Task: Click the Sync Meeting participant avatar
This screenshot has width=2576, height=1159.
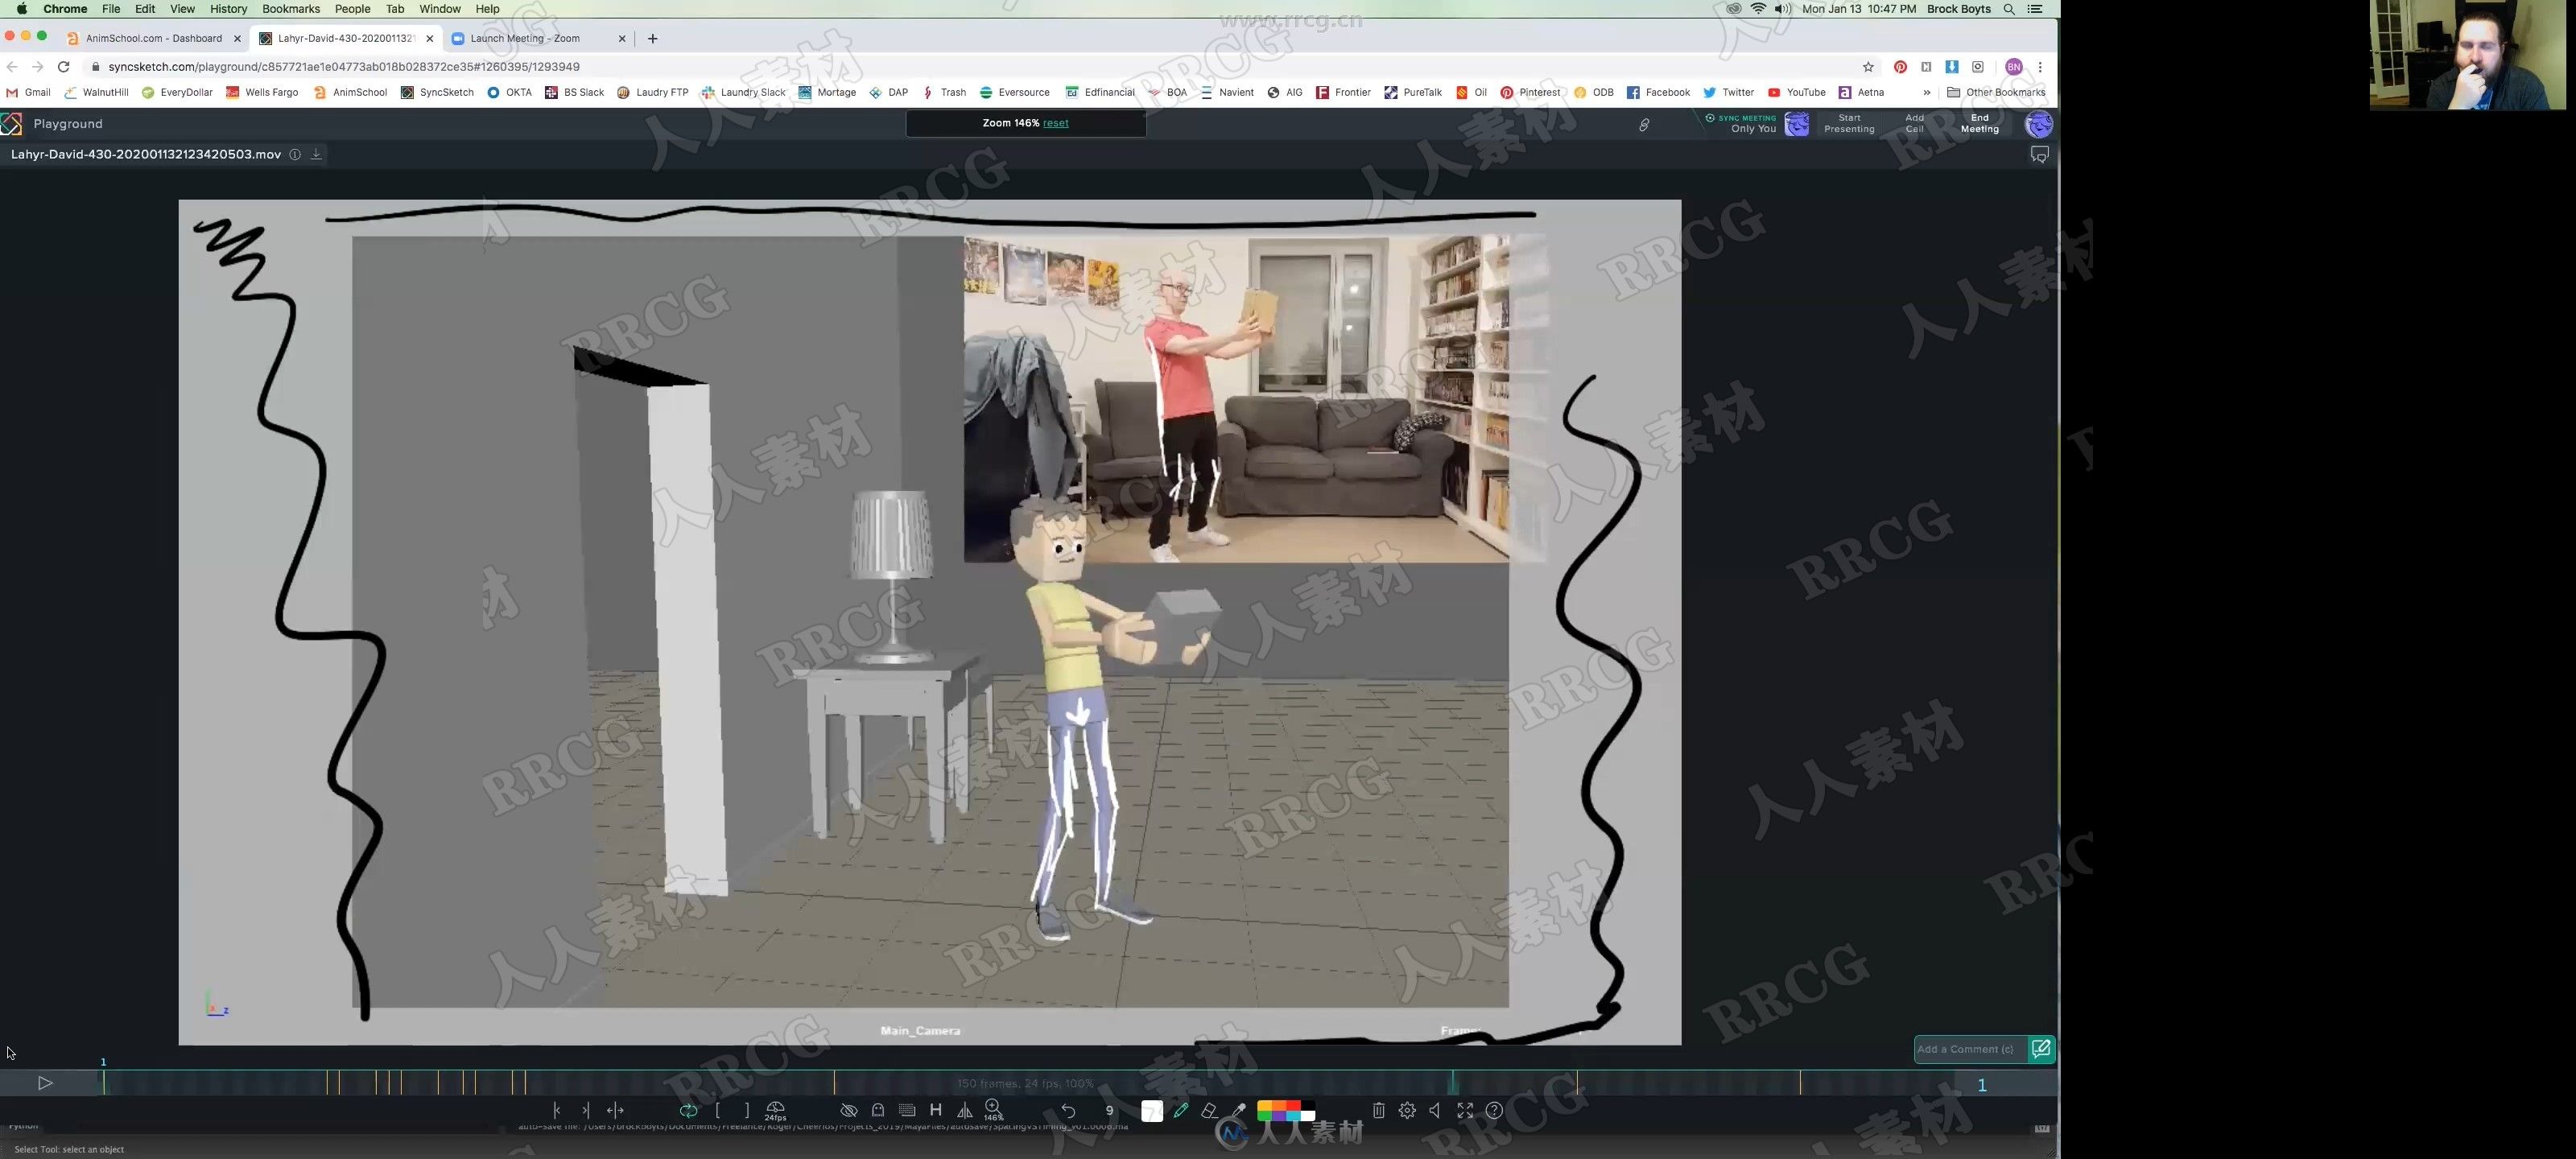Action: point(1797,124)
